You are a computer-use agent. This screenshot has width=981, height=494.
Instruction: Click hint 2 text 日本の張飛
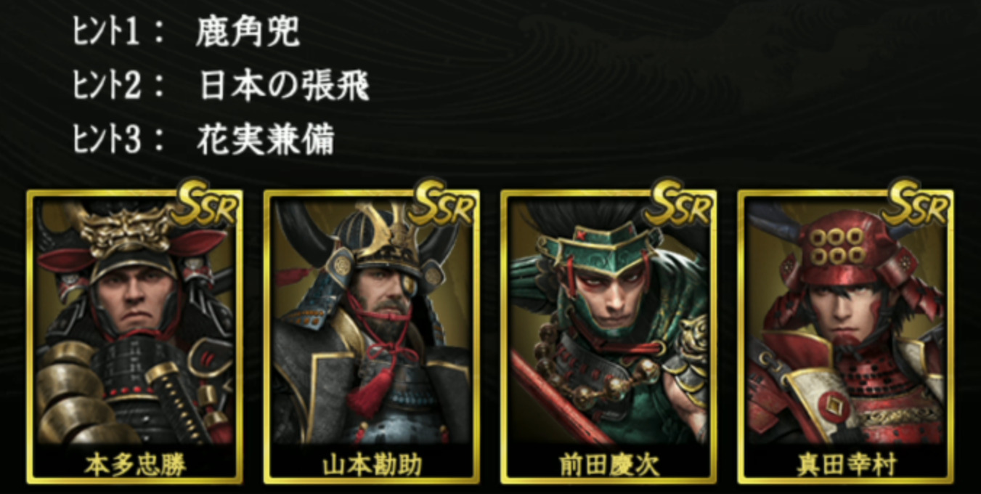pos(284,86)
